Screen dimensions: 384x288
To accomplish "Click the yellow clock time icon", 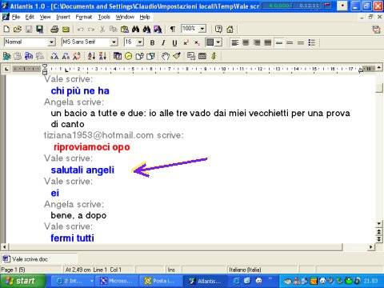I will pos(129,56).
